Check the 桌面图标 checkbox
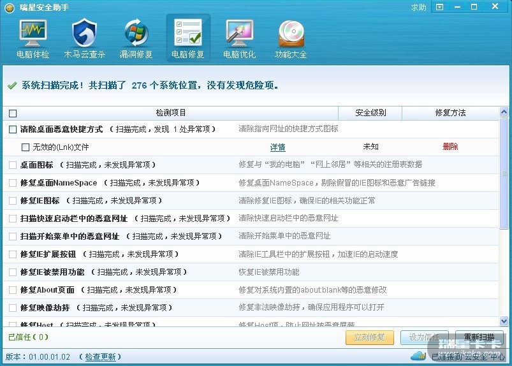512x366 pixels. (13, 165)
